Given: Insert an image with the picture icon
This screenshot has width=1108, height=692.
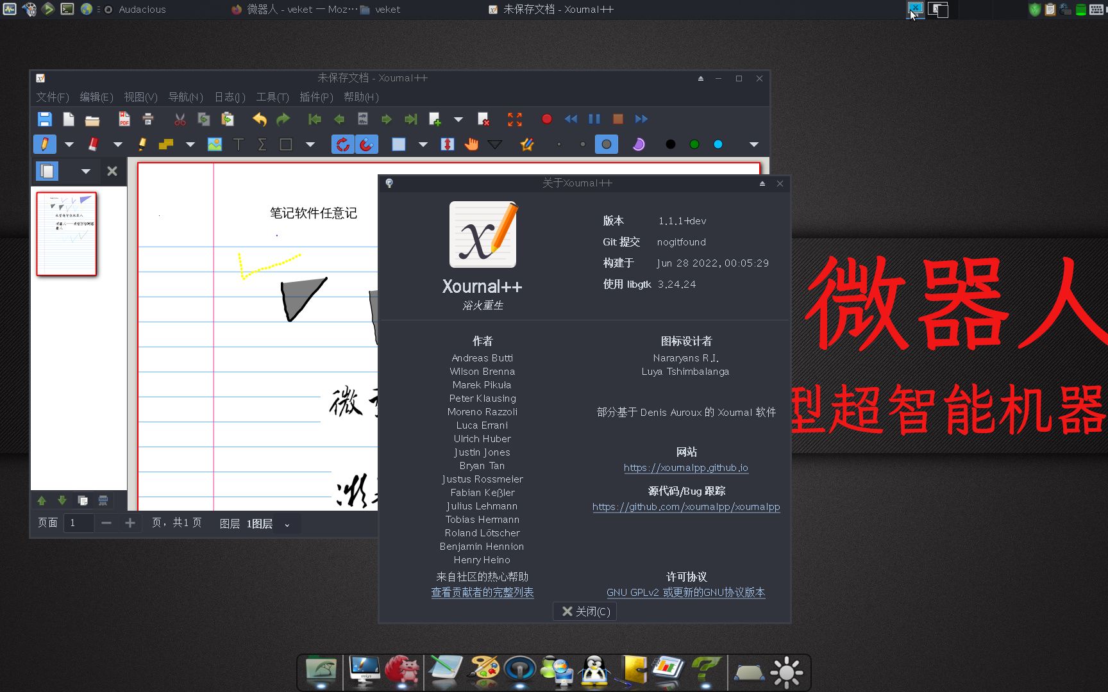Looking at the screenshot, I should point(215,145).
